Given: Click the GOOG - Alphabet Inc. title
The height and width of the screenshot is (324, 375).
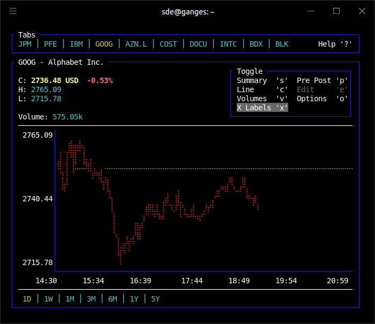Looking at the screenshot, I should coord(61,63).
